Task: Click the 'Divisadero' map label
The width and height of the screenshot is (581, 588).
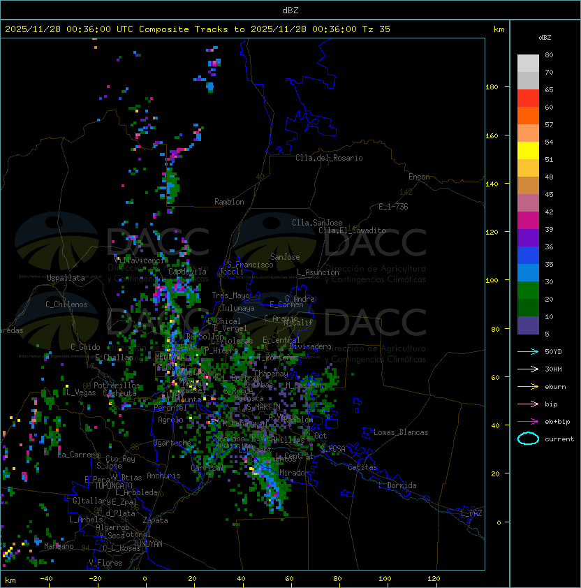Action: coord(310,346)
